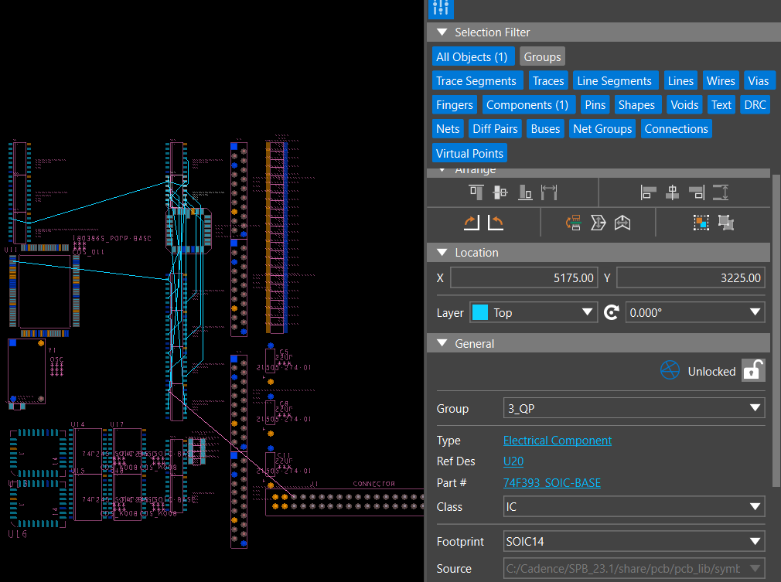Open the properties sliders panel icon
Image resolution: width=781 pixels, height=582 pixels.
(x=441, y=9)
